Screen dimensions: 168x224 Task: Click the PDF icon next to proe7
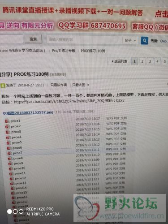click(x=9, y=153)
